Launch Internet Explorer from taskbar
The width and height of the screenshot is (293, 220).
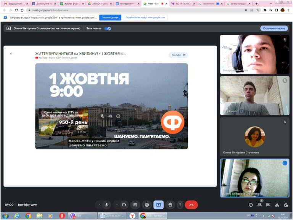point(17,216)
